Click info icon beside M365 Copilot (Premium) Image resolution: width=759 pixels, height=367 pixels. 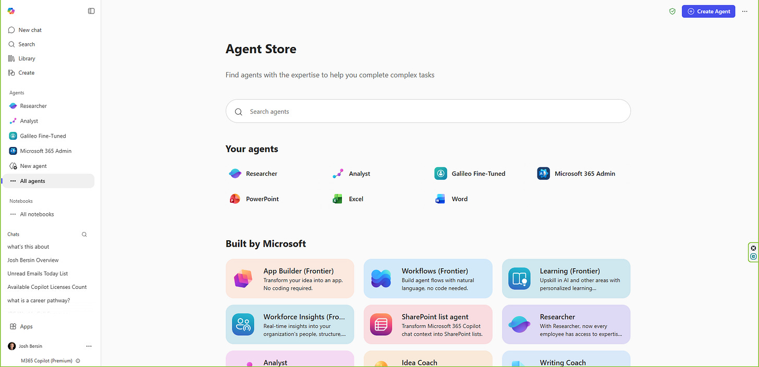pos(78,361)
